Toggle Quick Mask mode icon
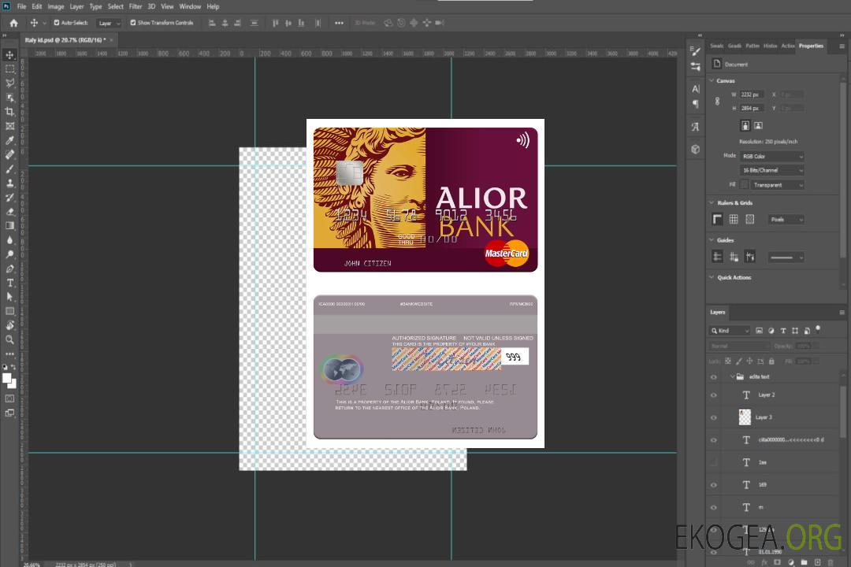This screenshot has width=851, height=567. pos(9,398)
